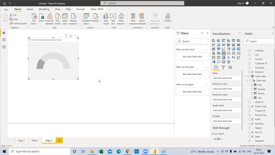Image resolution: width=275 pixels, height=155 pixels.
Task: Select the Scatter chart visualization
Action: pyautogui.click(x=223, y=49)
